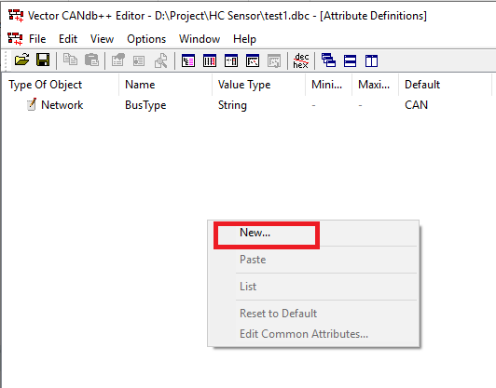The image size is (496, 388).
Task: Click the Save floppy disk icon
Action: (x=43, y=60)
